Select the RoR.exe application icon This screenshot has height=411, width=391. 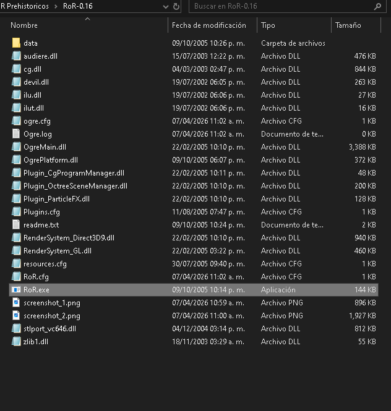pos(16,290)
